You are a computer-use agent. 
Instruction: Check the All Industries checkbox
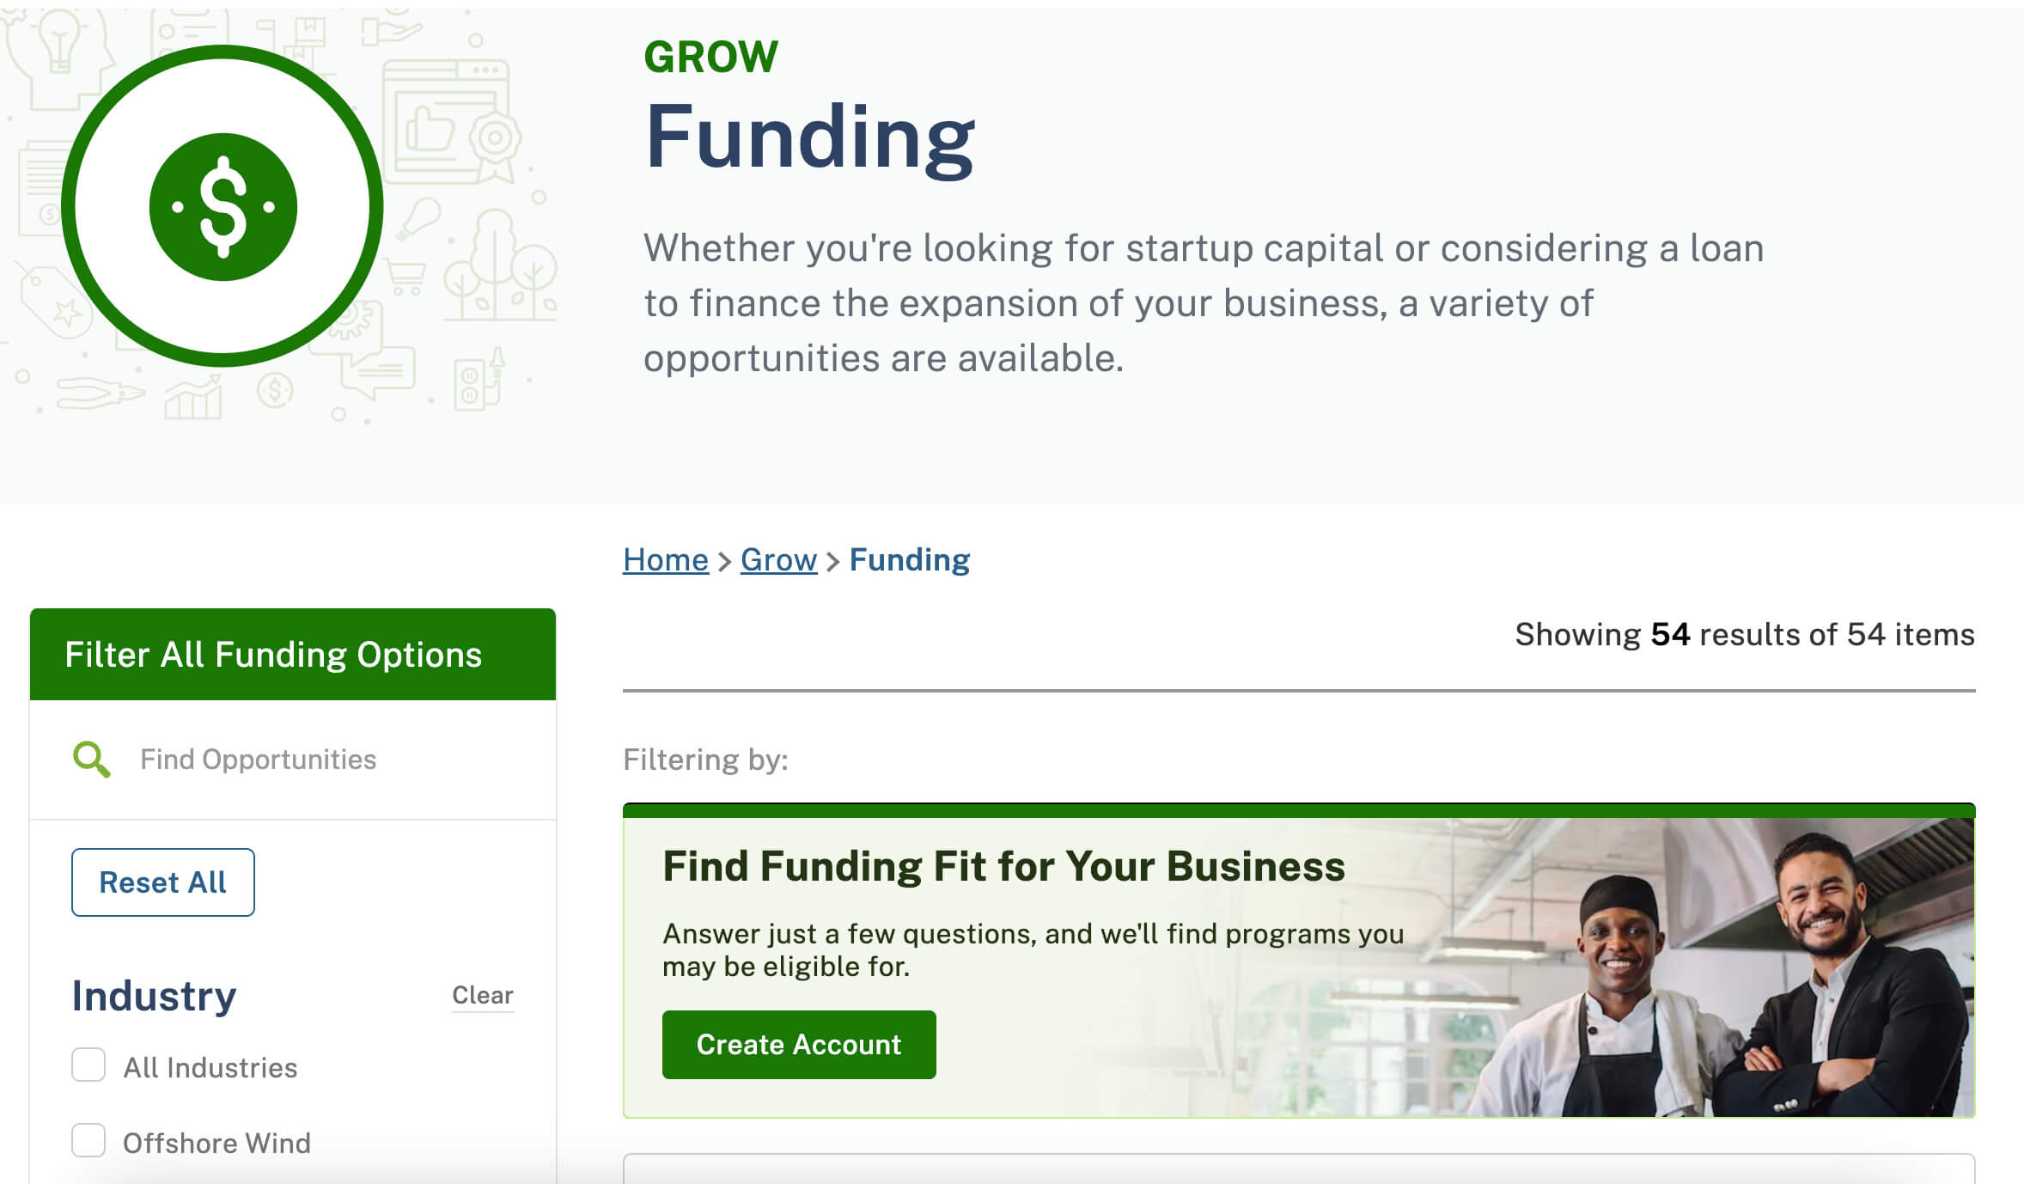click(x=88, y=1065)
